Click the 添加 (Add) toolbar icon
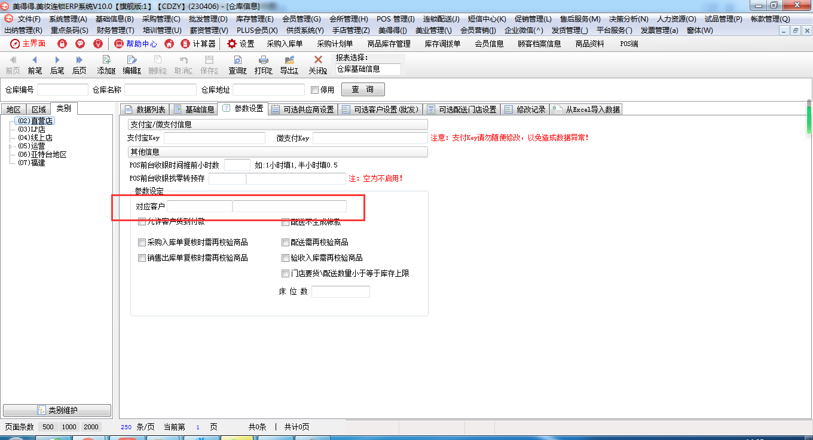This screenshot has width=813, height=440. 106,60
